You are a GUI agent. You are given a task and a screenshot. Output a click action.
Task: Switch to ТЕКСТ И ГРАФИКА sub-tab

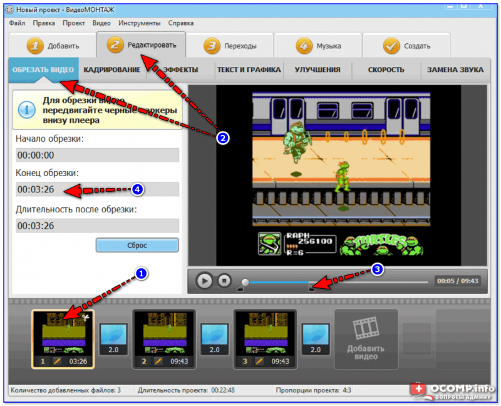249,70
